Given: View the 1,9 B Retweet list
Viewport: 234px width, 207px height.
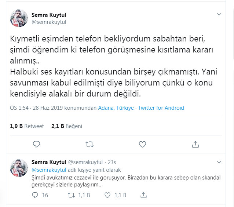Looking at the screenshot, I should coord(27,126).
